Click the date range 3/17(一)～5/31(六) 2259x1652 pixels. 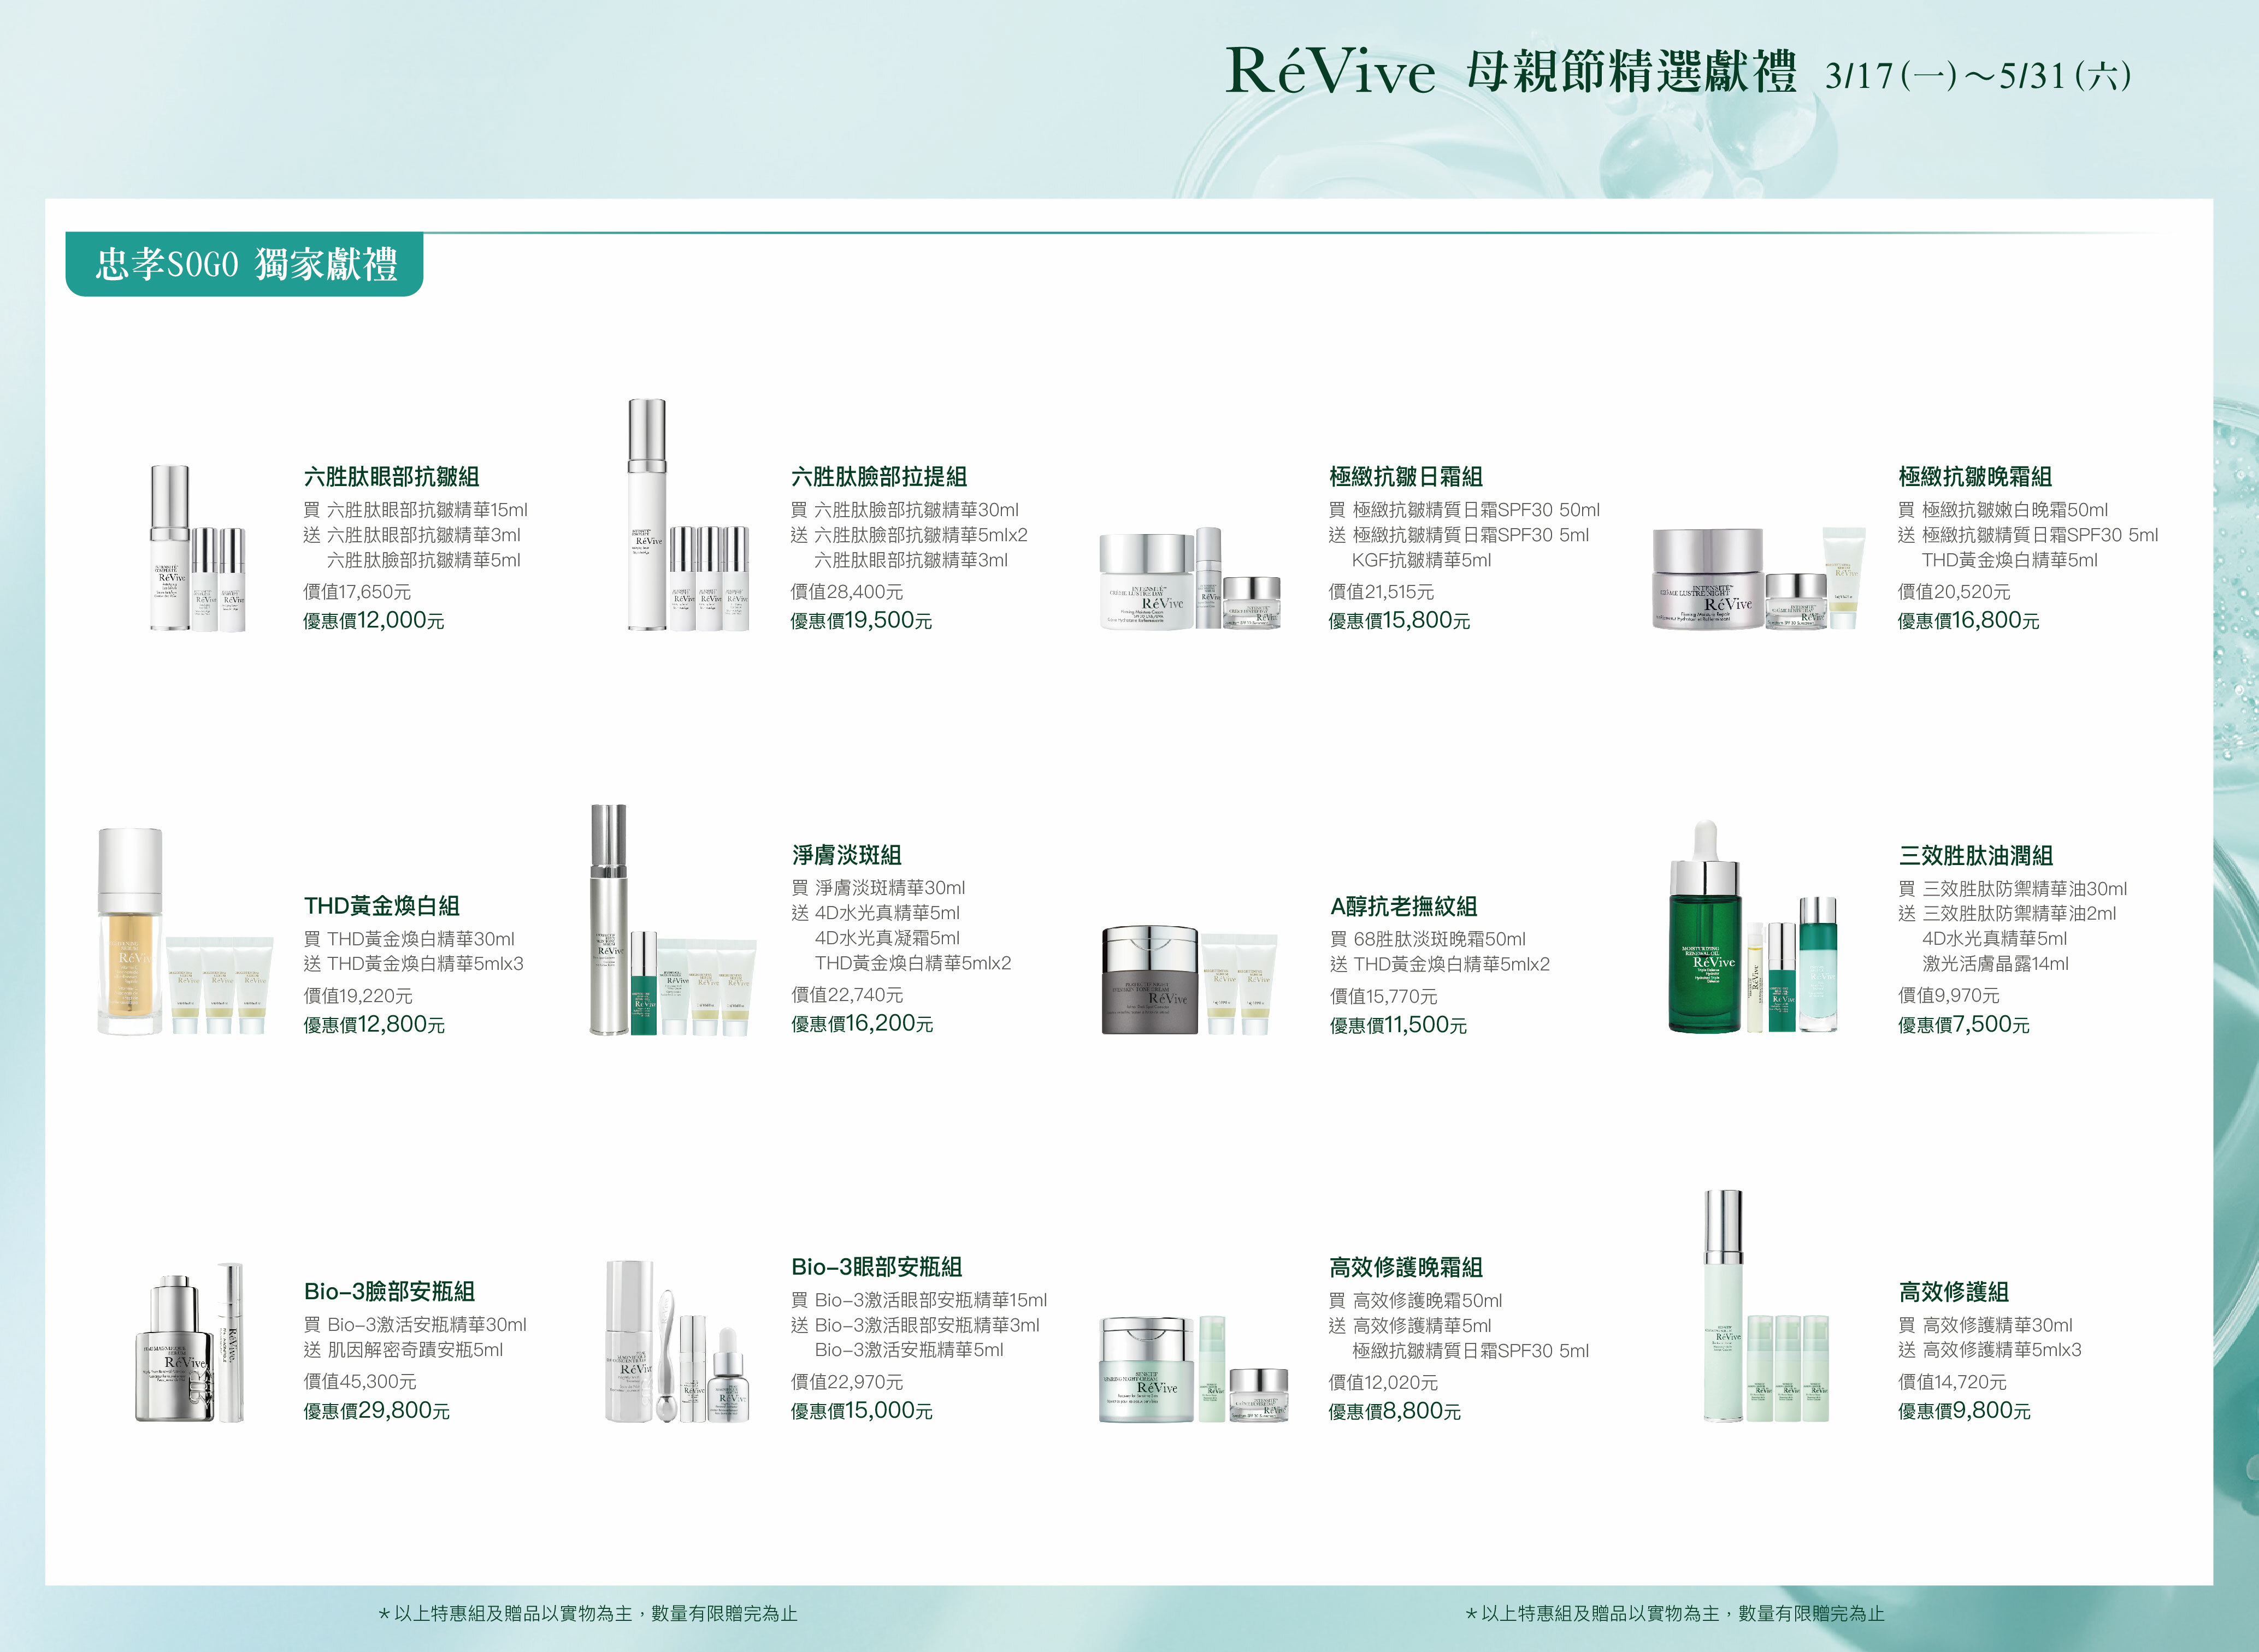(1978, 76)
